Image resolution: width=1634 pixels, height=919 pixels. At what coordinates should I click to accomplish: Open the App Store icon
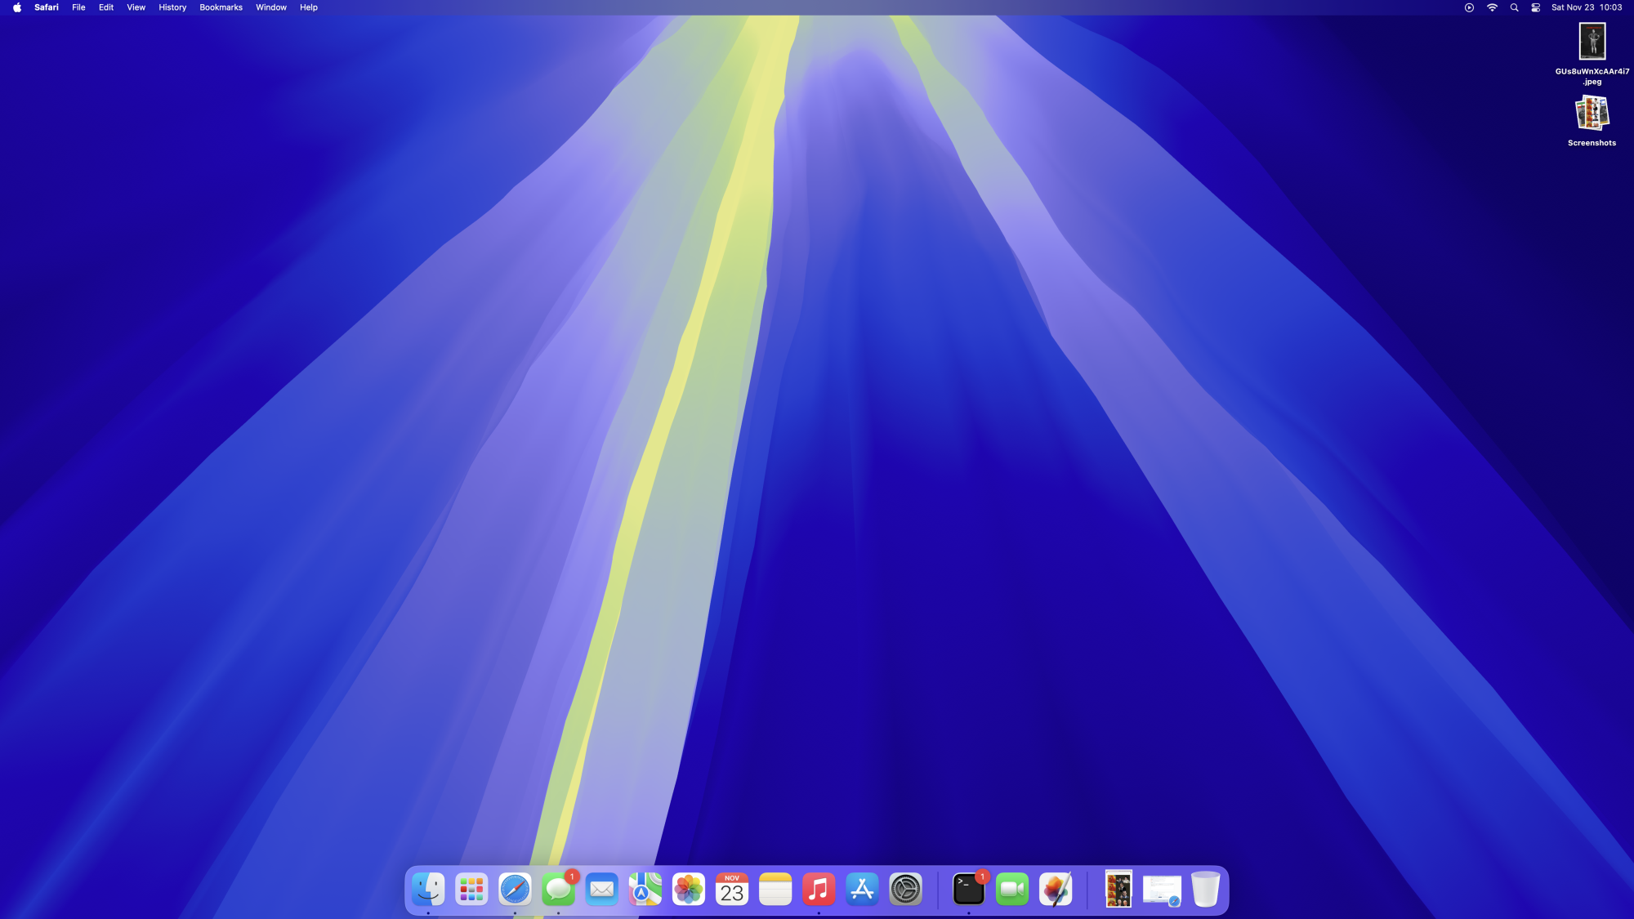pos(862,890)
